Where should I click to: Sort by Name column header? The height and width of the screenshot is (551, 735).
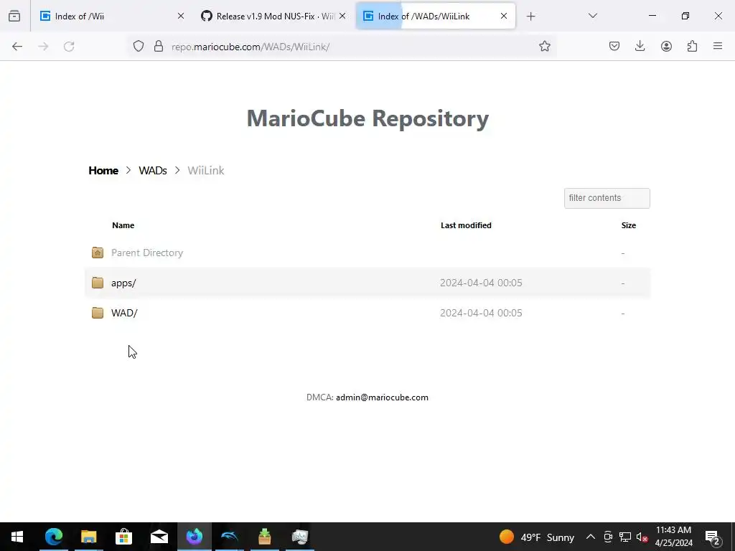123,225
